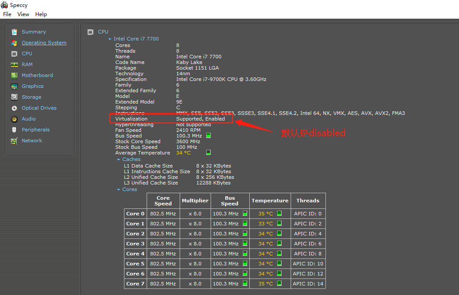Open the File menu
This screenshot has width=459, height=295.
(7, 14)
